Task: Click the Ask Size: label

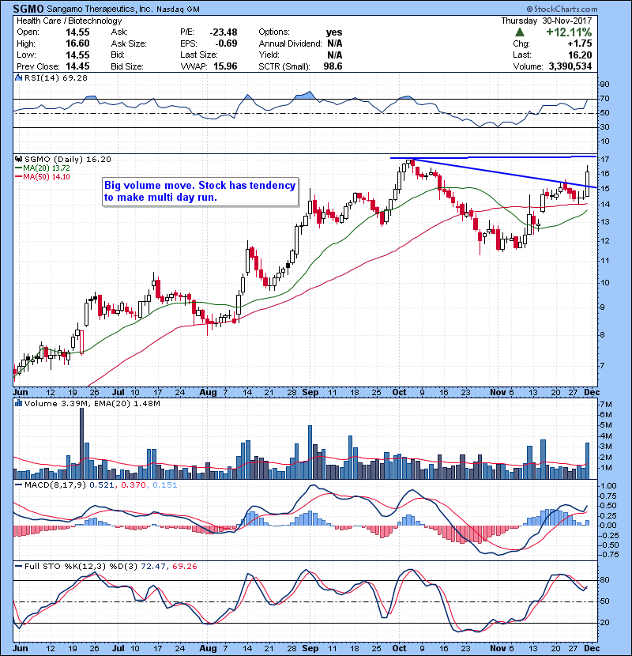Action: [129, 43]
